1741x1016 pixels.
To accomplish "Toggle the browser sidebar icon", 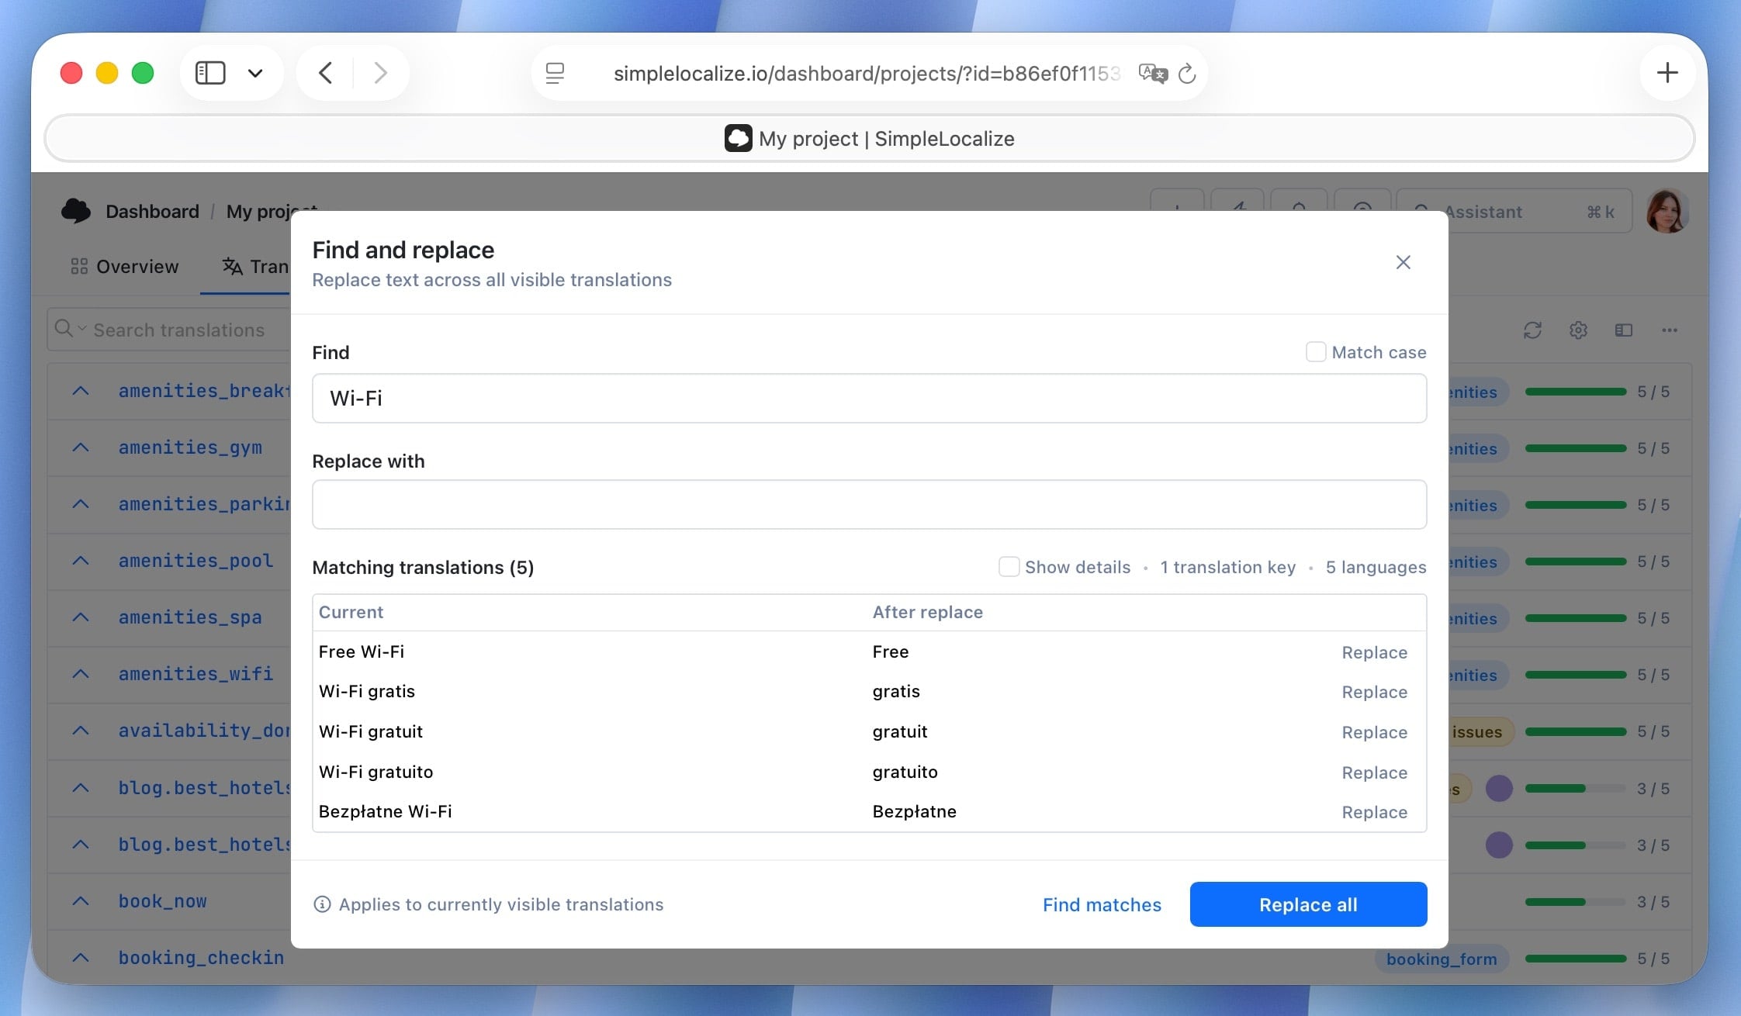I will [210, 73].
